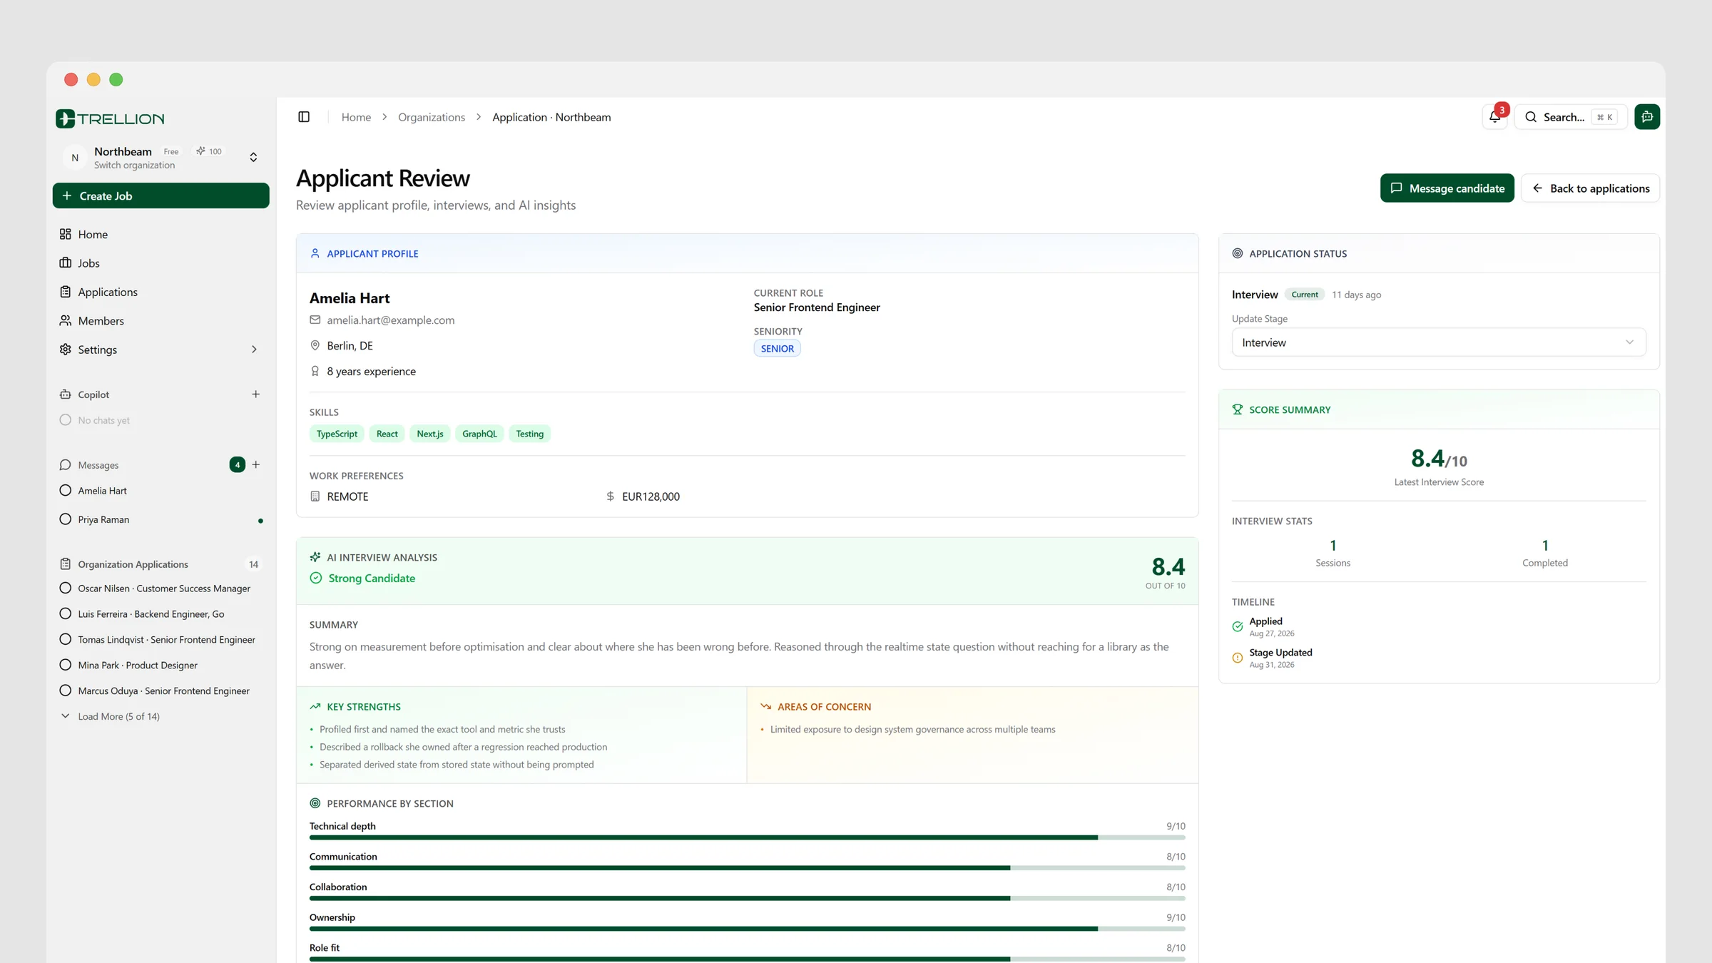The width and height of the screenshot is (1712, 963).
Task: Click the Testing skill tag
Action: coord(530,434)
